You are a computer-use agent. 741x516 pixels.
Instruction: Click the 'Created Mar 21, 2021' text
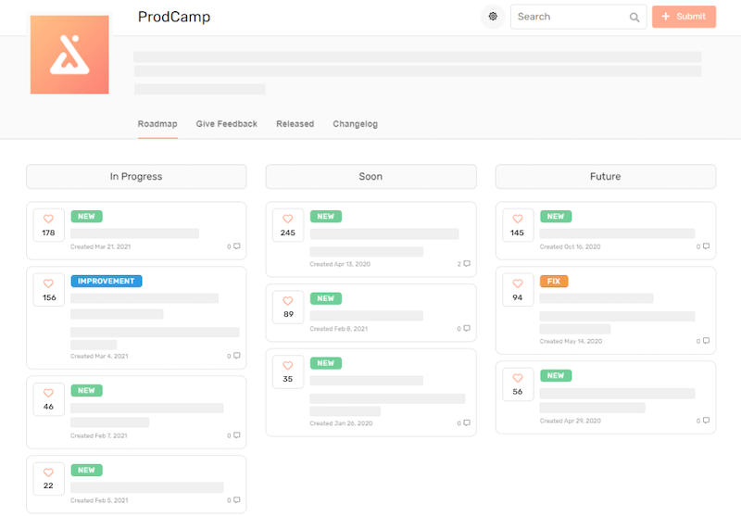tap(101, 246)
